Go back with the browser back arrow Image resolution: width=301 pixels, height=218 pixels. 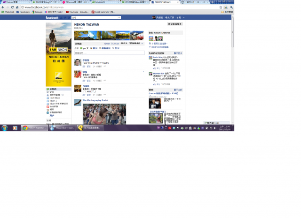(3, 8)
